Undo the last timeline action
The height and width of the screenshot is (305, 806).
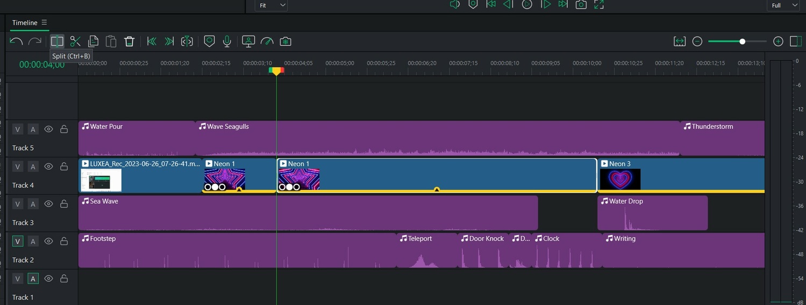pos(16,41)
